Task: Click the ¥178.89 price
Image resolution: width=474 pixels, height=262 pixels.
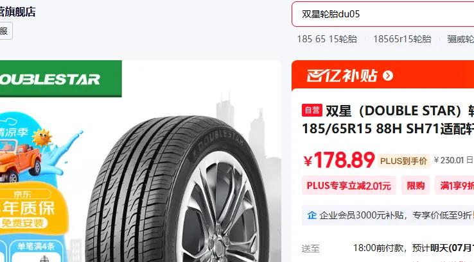Action: 339,160
